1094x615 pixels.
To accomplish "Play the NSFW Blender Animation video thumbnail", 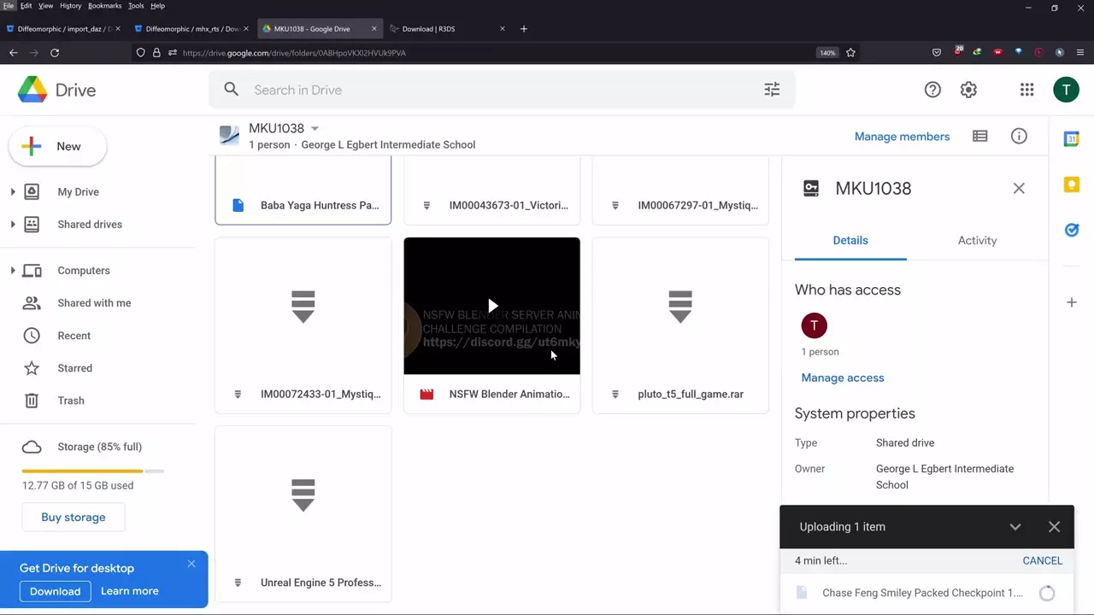I will 491,306.
